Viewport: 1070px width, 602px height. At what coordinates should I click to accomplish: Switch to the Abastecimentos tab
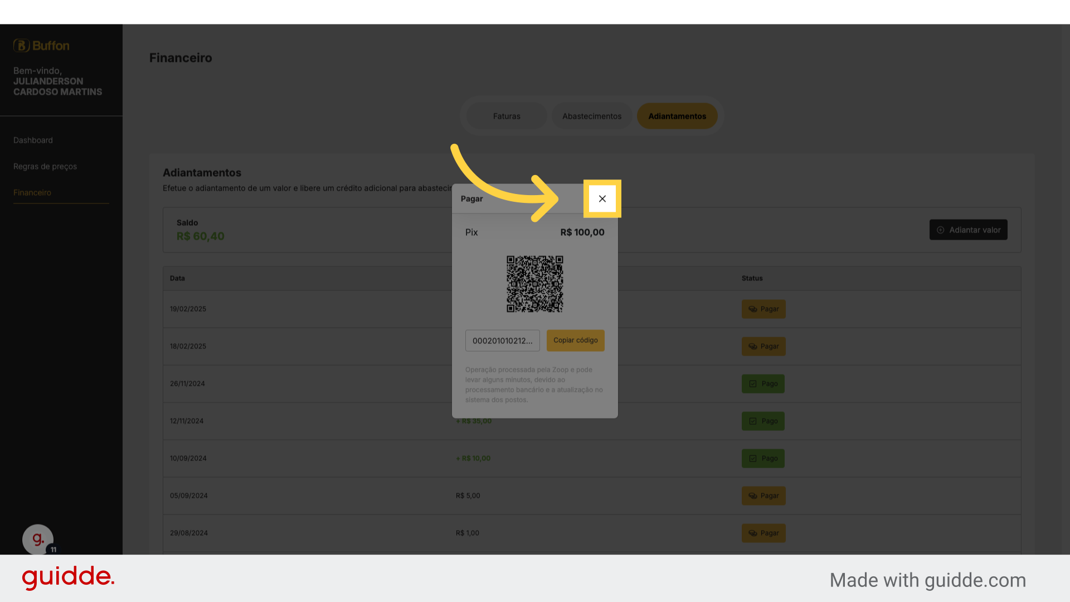[x=592, y=116]
